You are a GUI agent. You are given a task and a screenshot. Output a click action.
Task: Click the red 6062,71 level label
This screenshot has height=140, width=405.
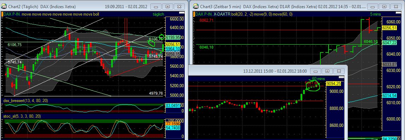[206, 20]
